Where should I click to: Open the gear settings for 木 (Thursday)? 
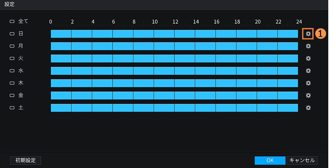308,83
